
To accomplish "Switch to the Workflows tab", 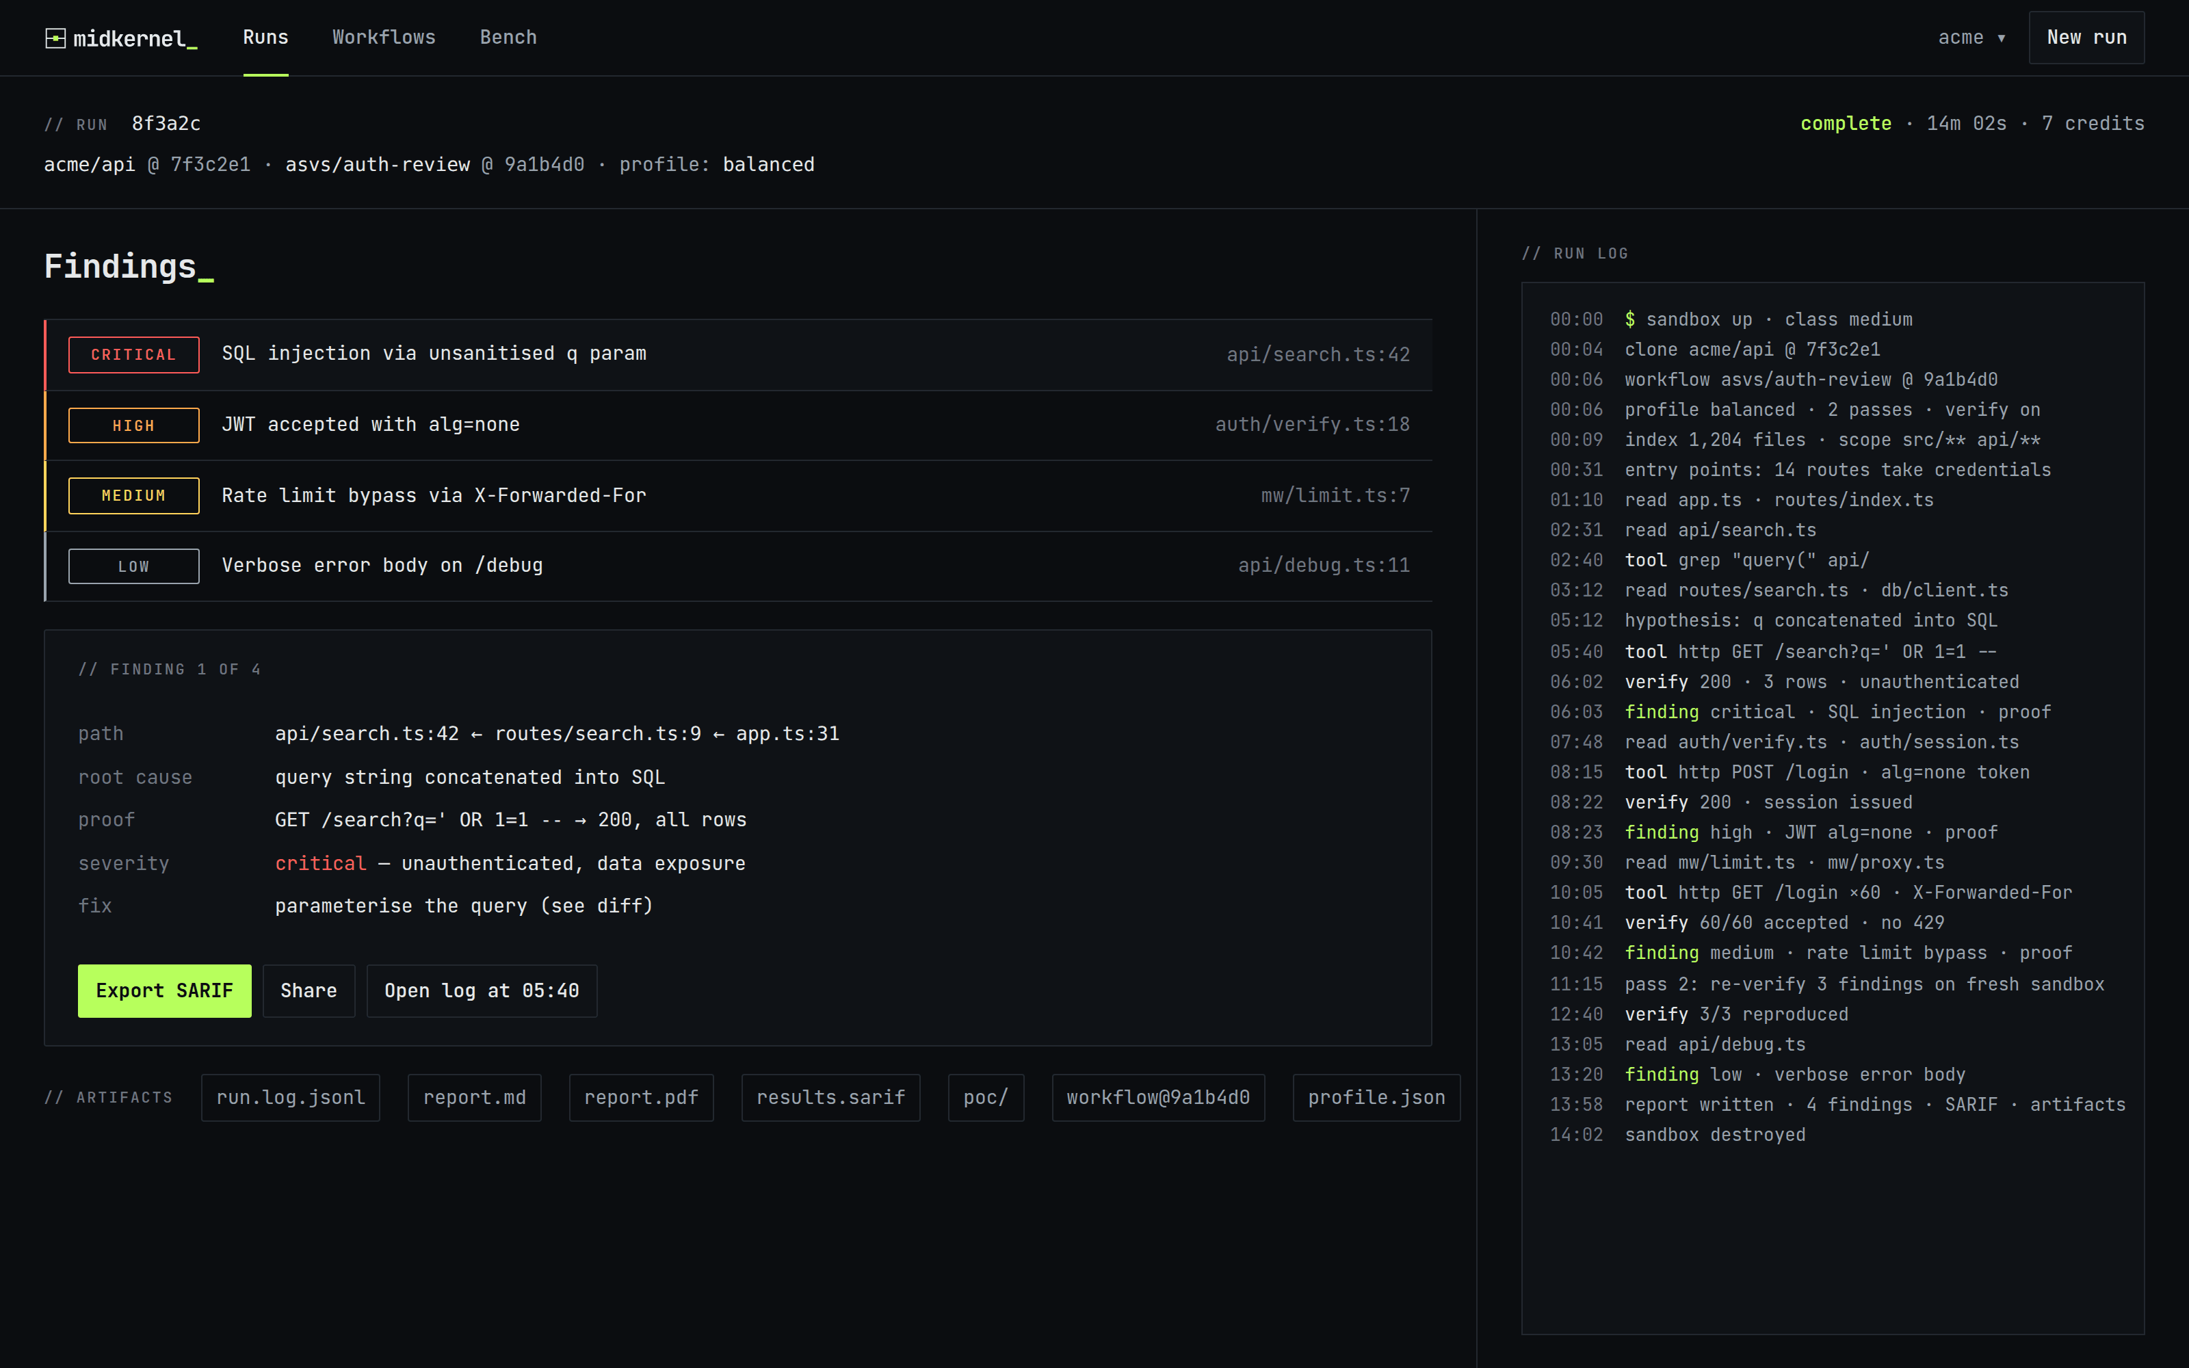I will tap(384, 37).
